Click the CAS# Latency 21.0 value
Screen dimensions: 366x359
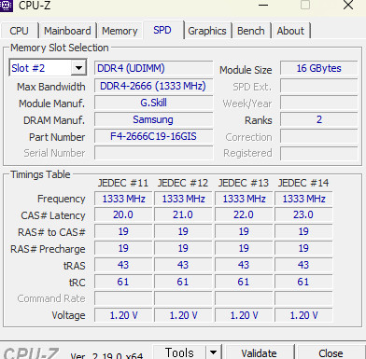(183, 214)
